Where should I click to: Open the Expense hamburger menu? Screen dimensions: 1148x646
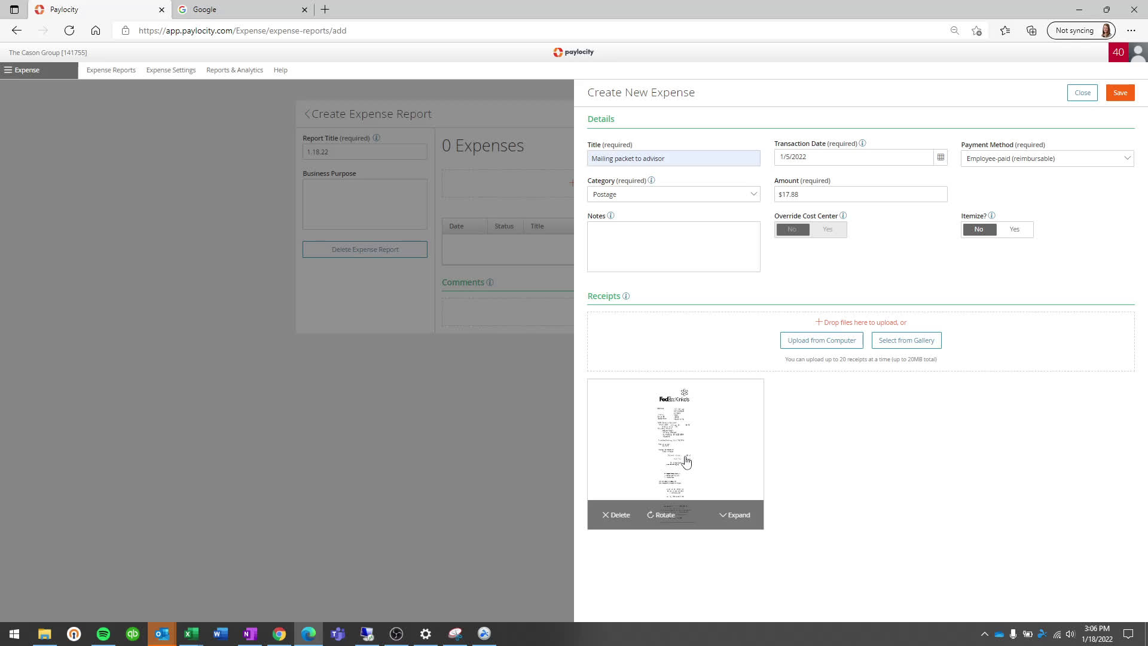(8, 70)
